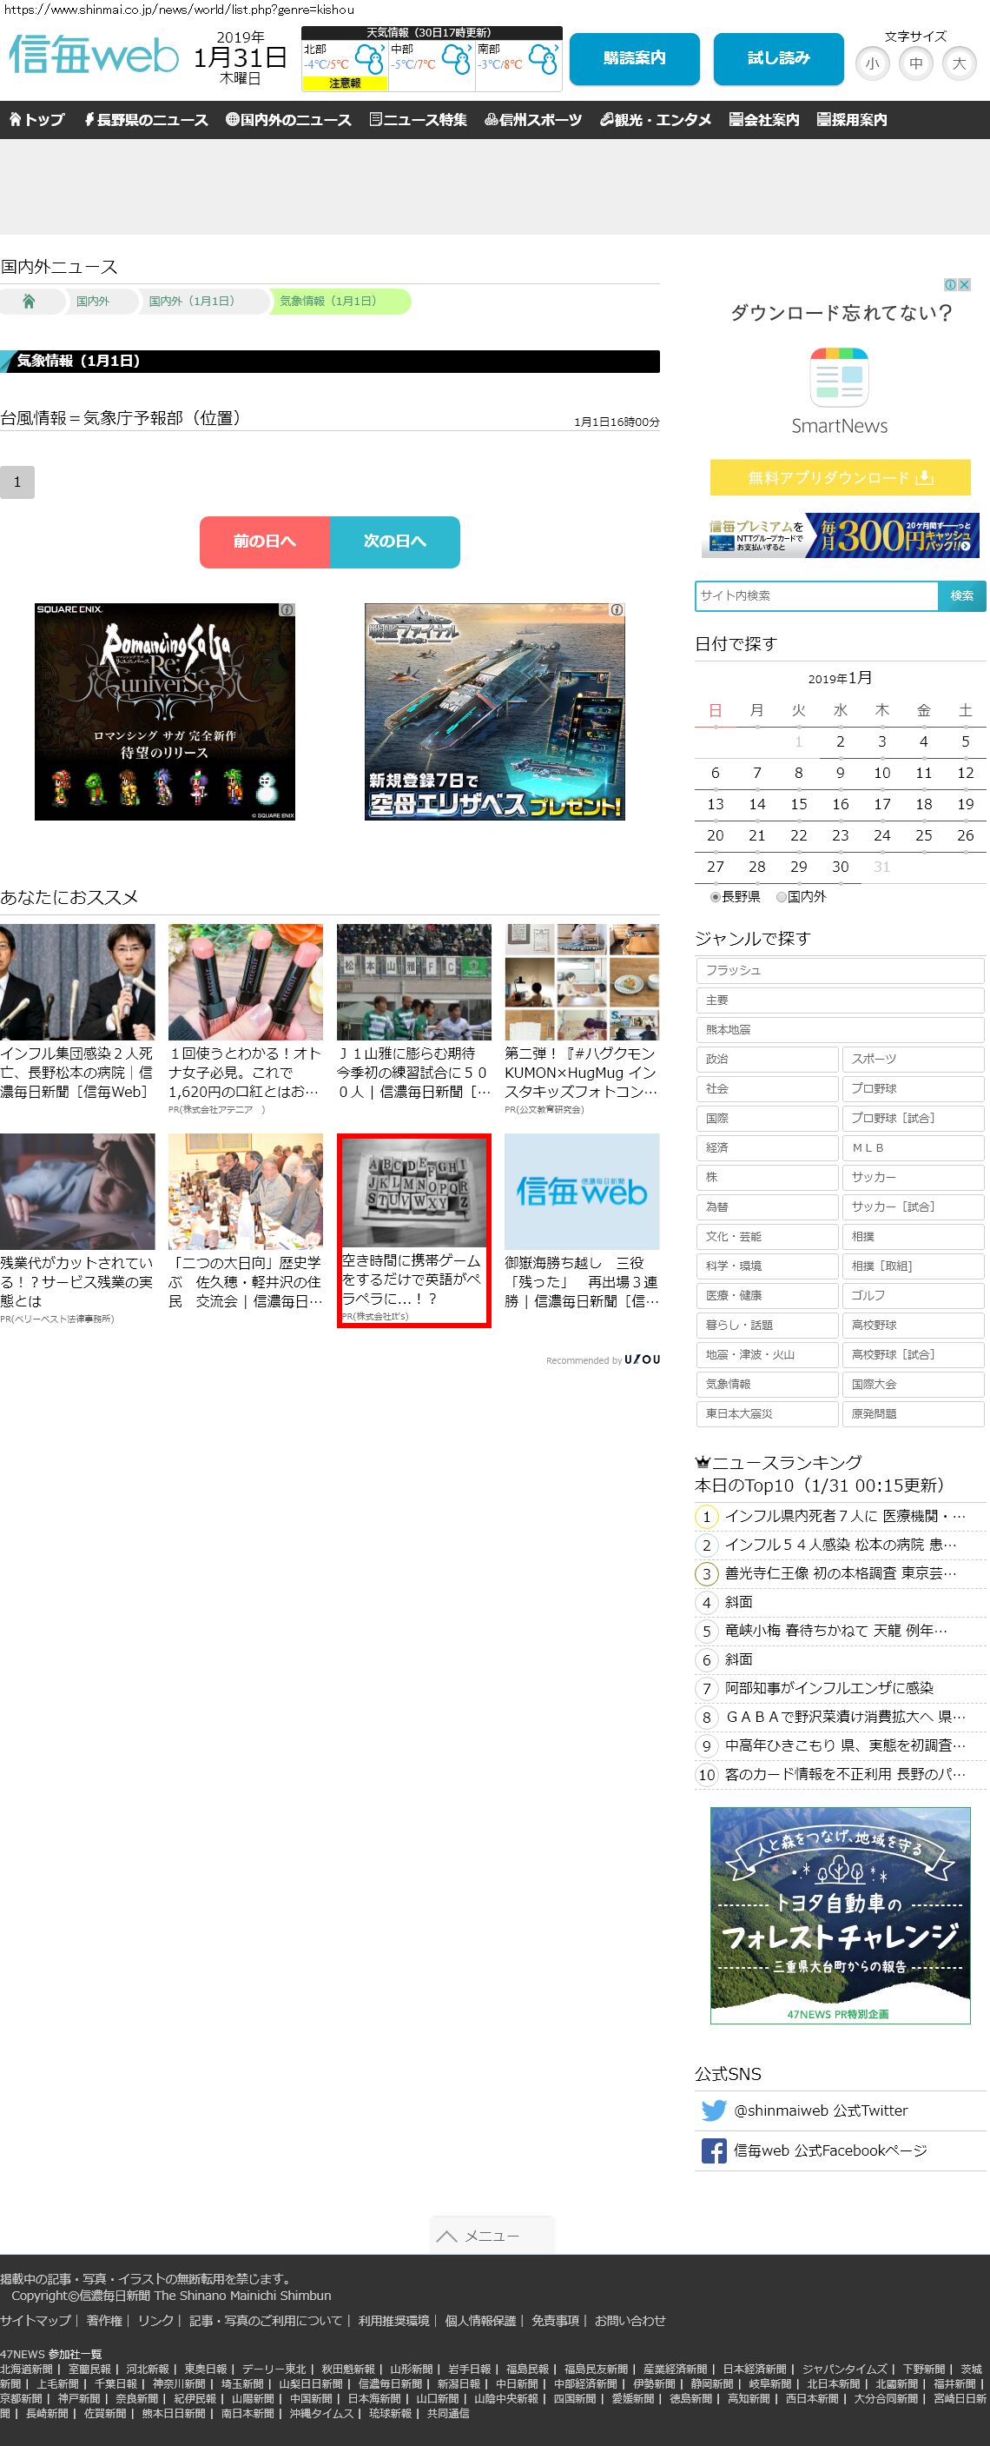Screen dimensions: 990x2446
Task: Click 無料アプリダウンロード button
Action: click(x=840, y=477)
